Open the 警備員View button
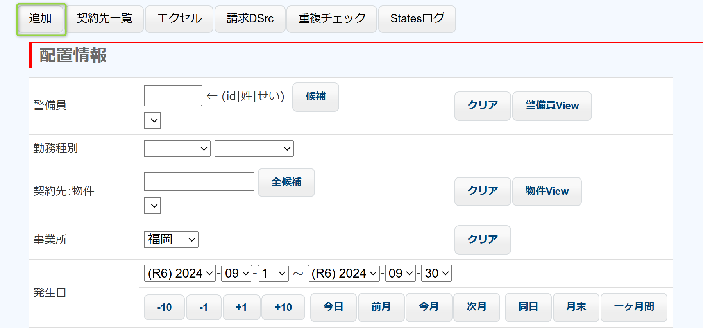 [x=551, y=106]
